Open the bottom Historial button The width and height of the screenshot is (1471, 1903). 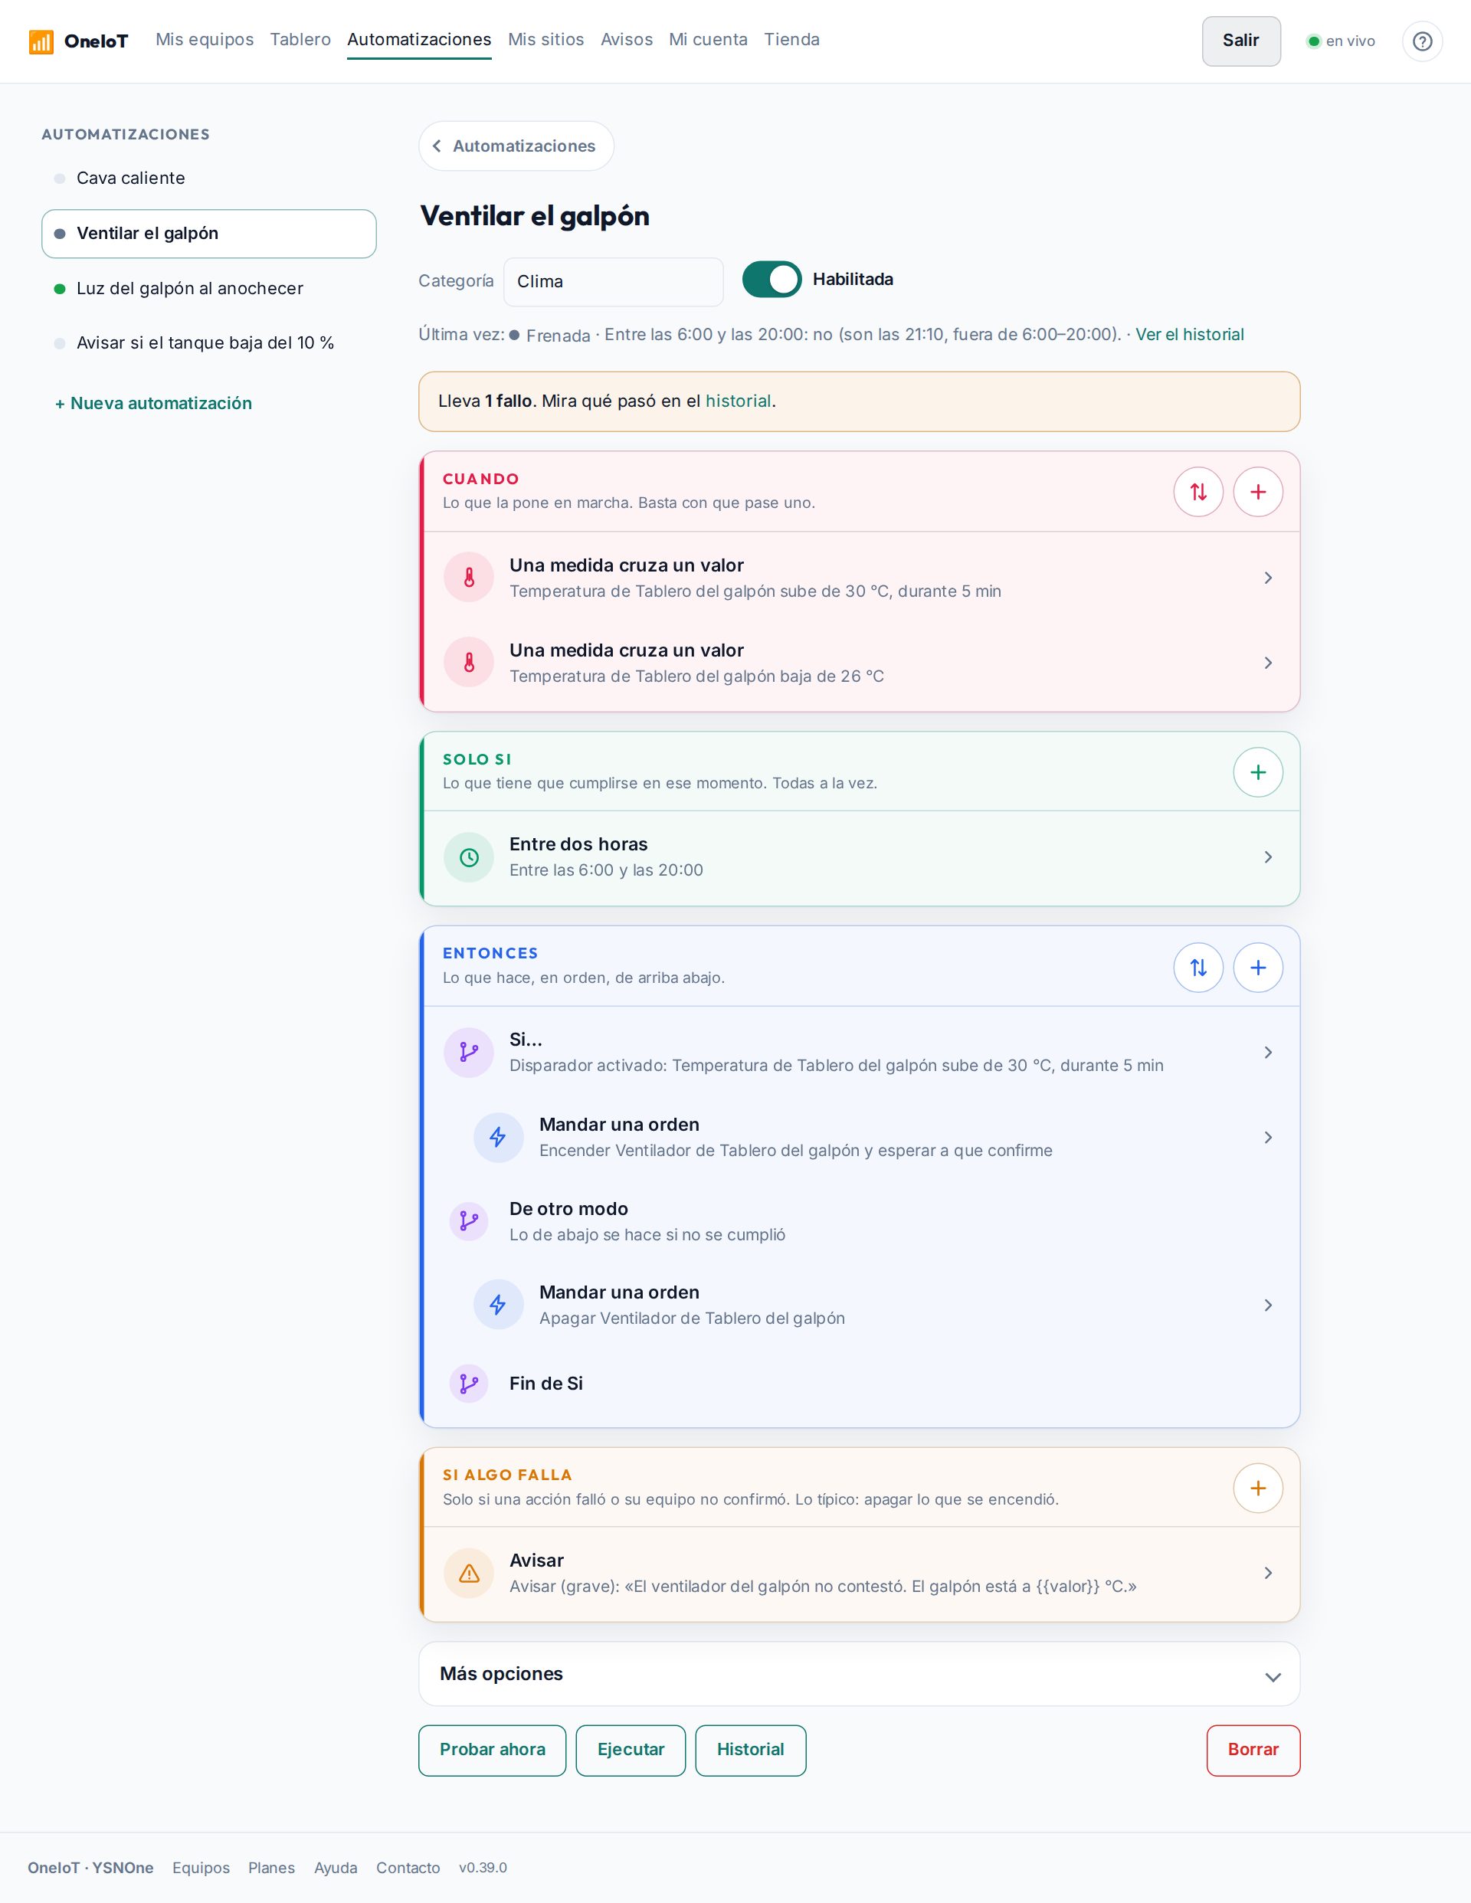click(750, 1750)
